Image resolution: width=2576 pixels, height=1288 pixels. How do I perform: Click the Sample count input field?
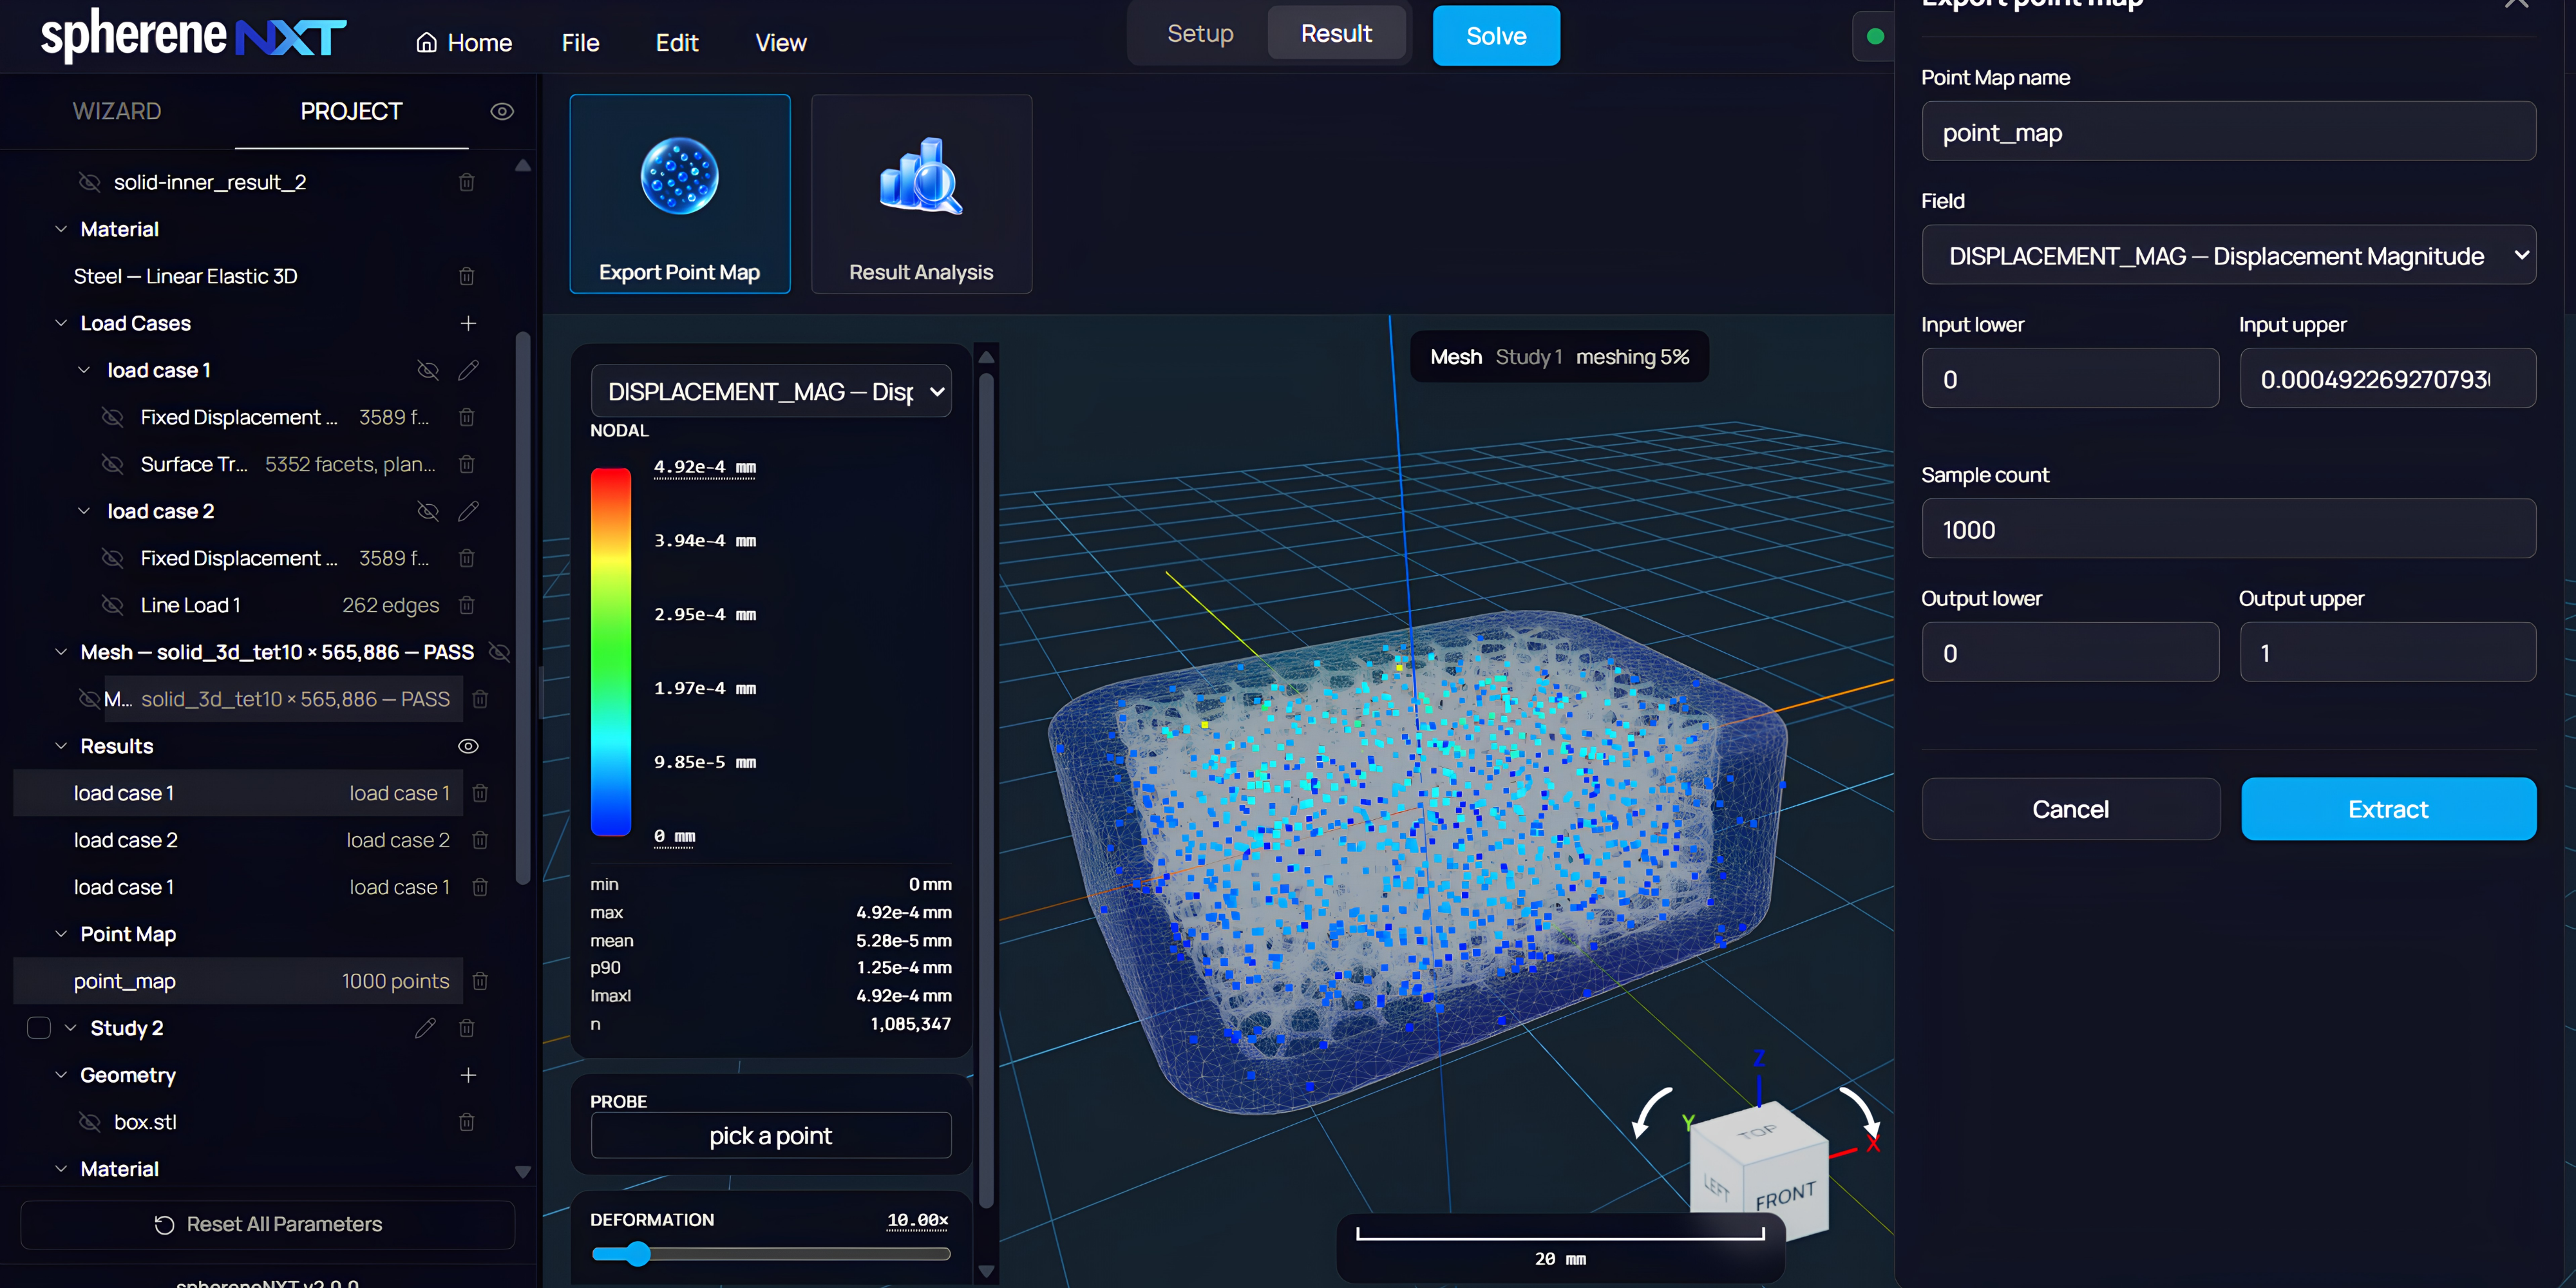[2228, 529]
